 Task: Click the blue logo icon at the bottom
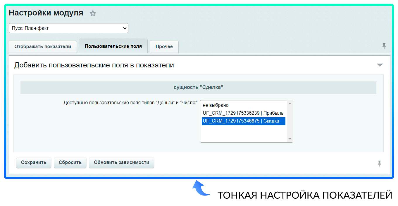201,188
